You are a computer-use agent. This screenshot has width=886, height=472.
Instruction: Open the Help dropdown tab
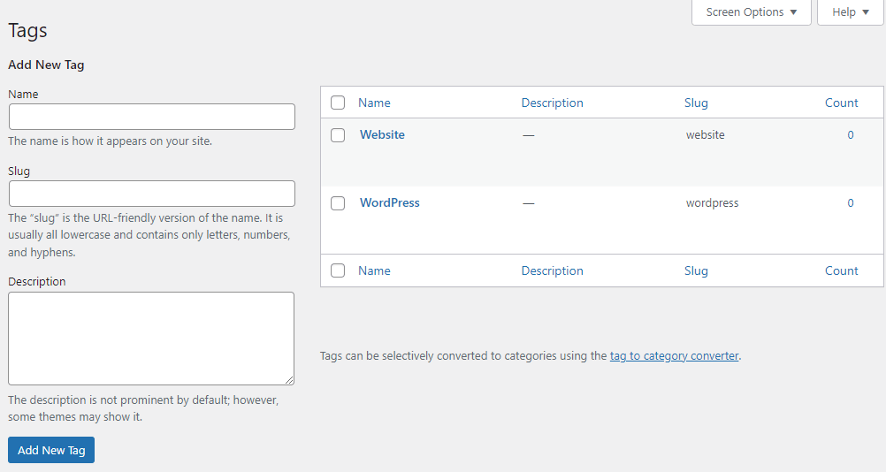pyautogui.click(x=850, y=12)
